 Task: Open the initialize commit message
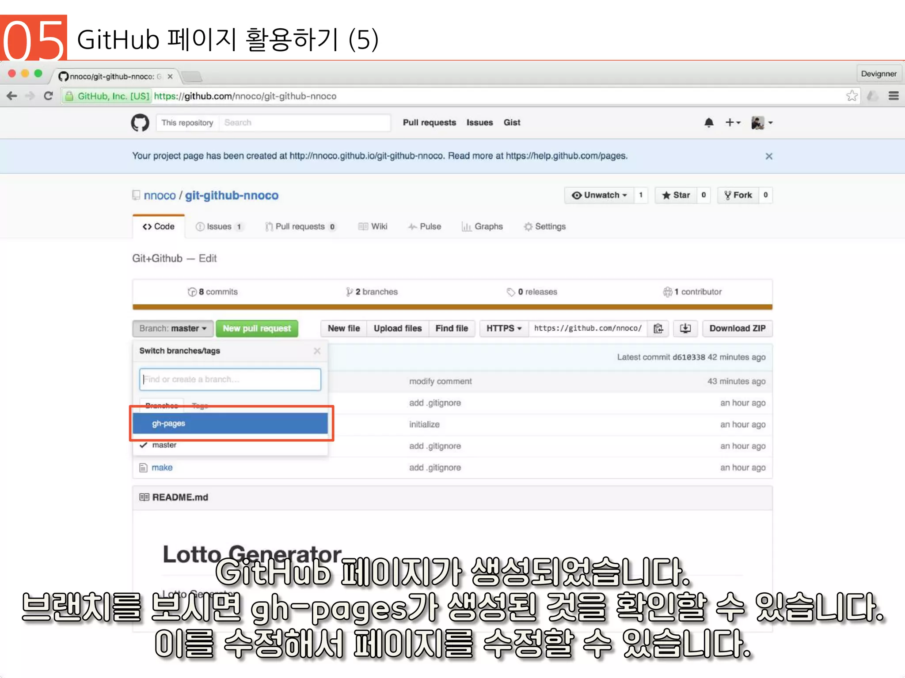(x=424, y=425)
